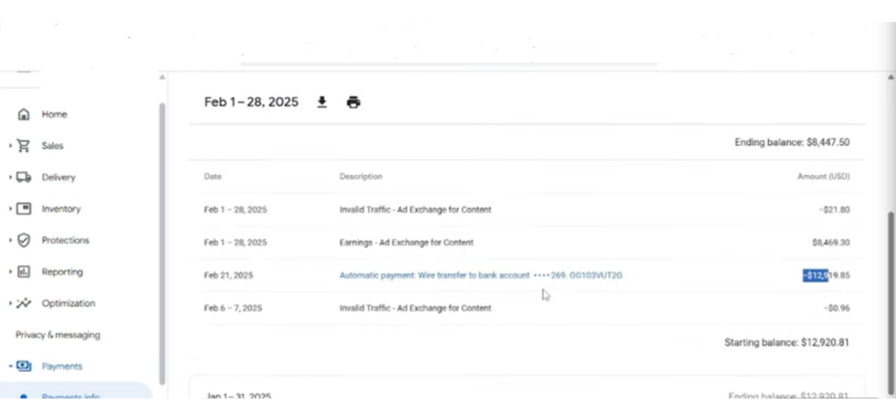The image size is (896, 420).
Task: Click the Sales shopping cart icon
Action: (24, 146)
